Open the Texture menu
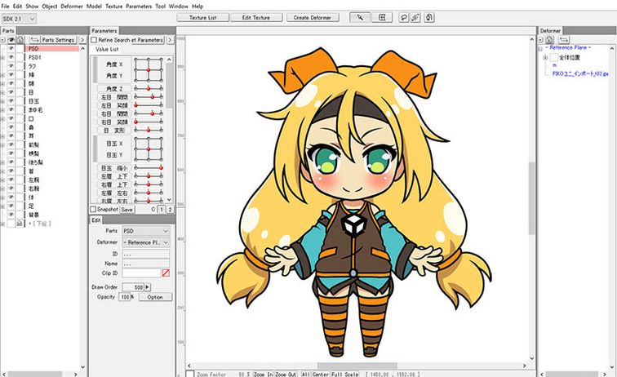The width and height of the screenshot is (617, 377). click(113, 6)
